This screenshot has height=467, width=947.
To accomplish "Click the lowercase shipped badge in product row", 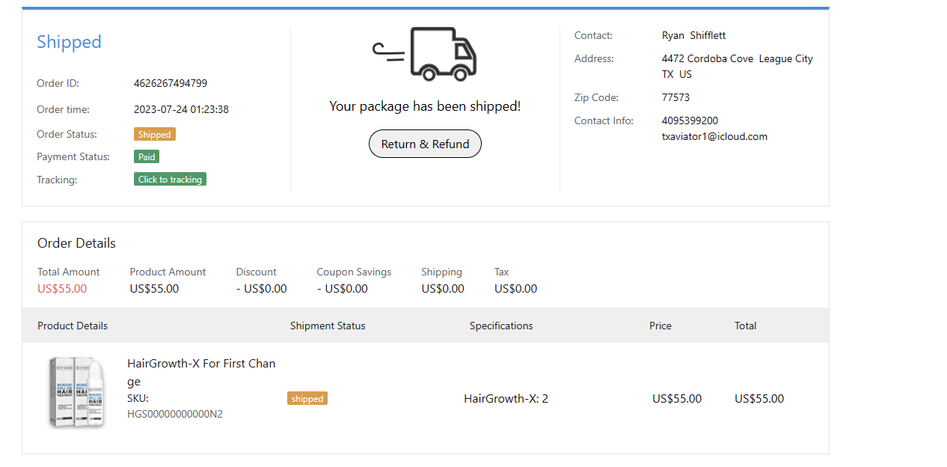I will (307, 399).
